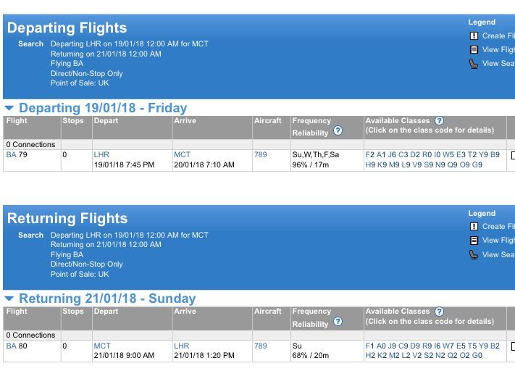Viewport: 515px width, 392px height.
Task: Click the Create alert icon in Departing Flights legend
Action: (x=474, y=36)
